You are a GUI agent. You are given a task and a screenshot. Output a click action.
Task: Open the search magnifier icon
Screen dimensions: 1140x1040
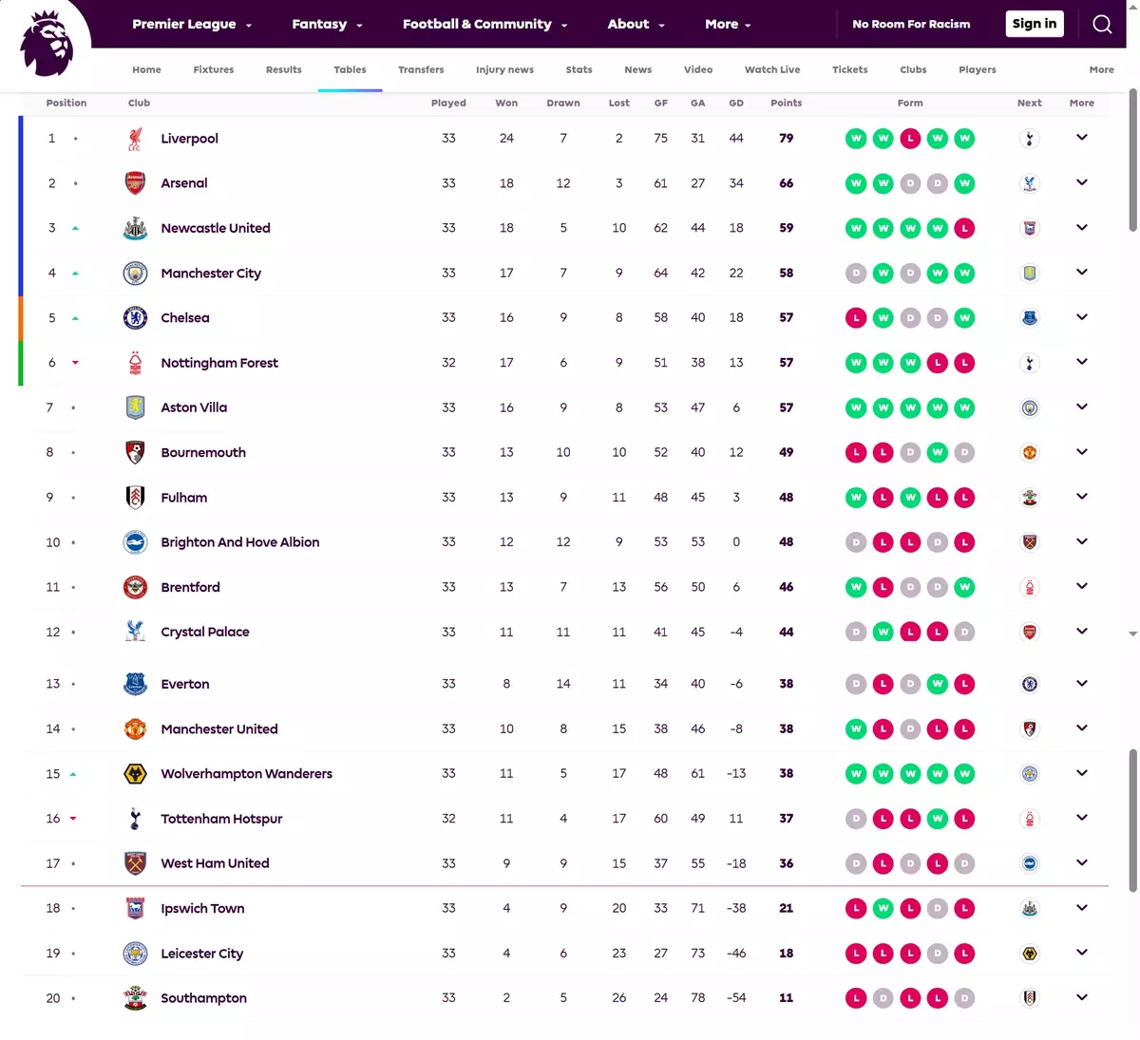pos(1102,24)
